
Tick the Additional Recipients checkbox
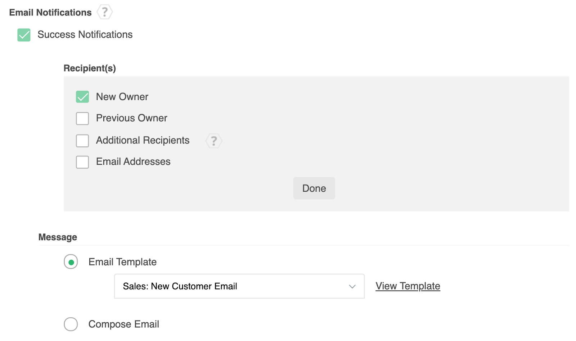(x=82, y=141)
